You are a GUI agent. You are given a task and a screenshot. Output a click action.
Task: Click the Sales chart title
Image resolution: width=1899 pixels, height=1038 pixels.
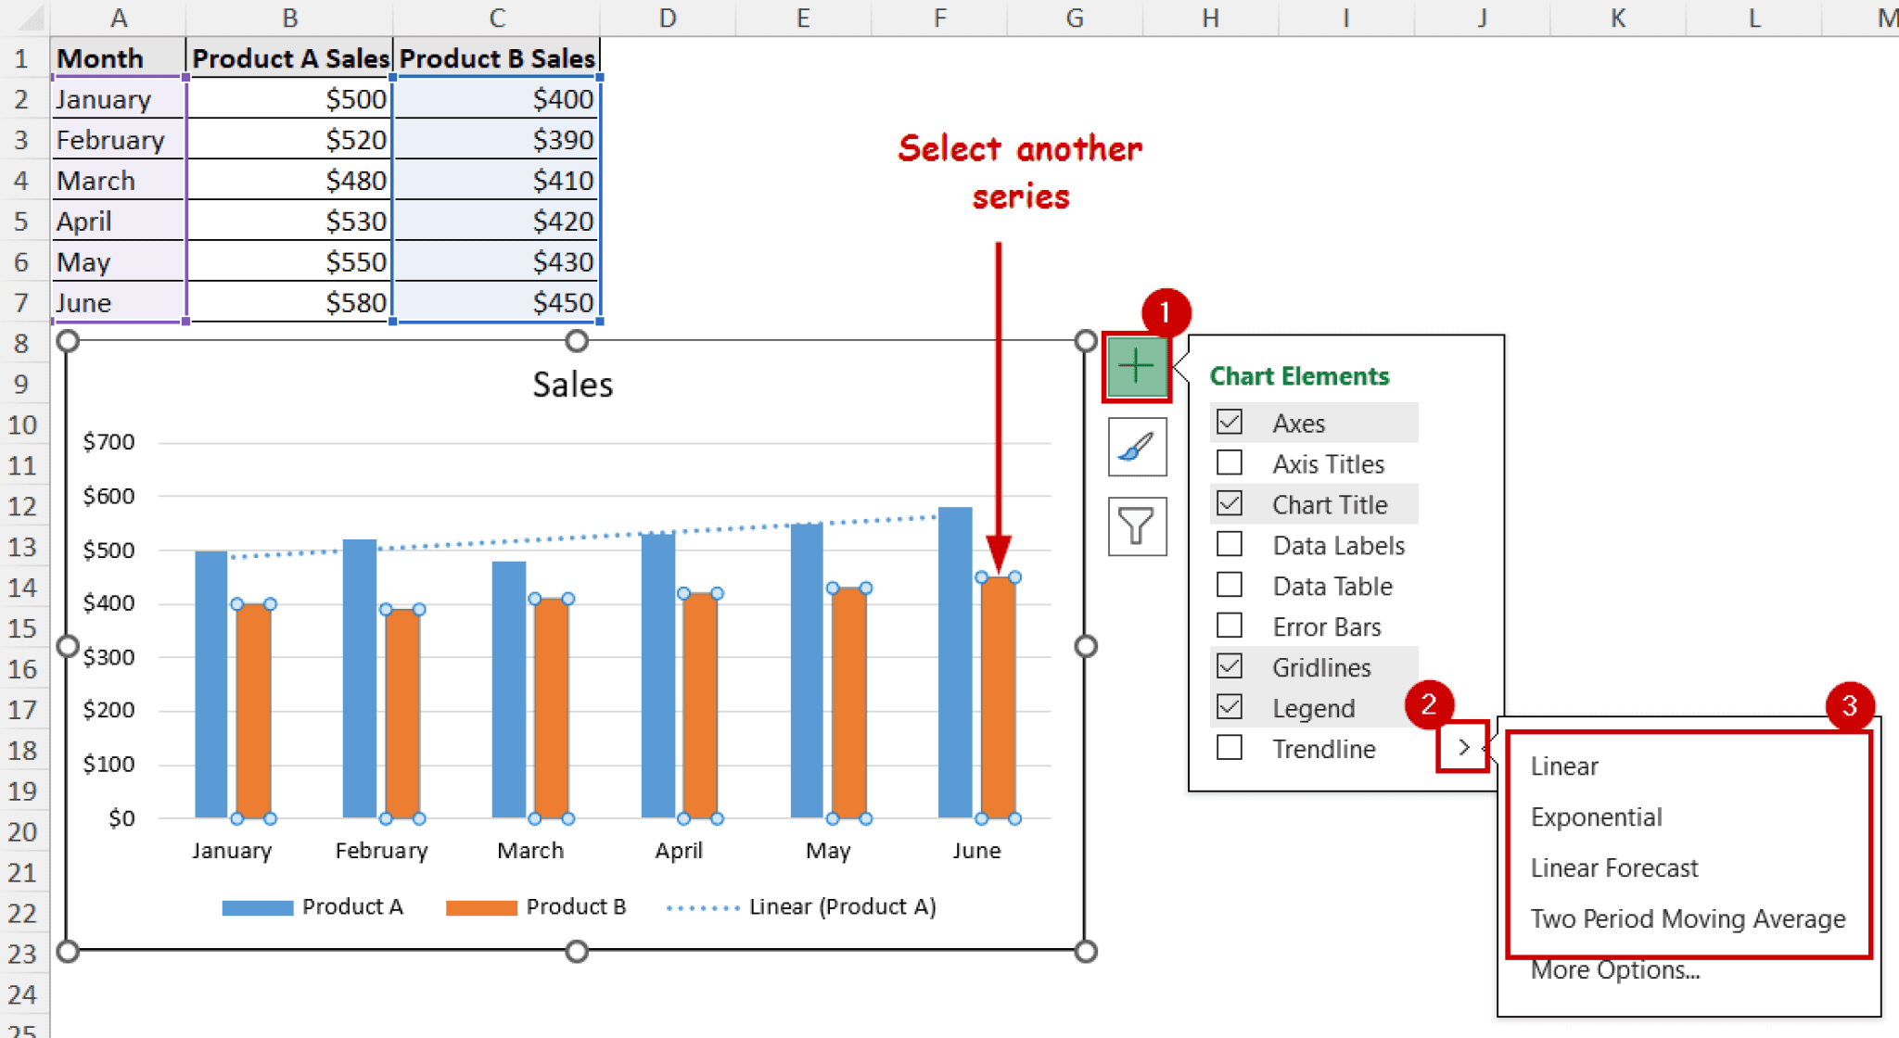[572, 385]
